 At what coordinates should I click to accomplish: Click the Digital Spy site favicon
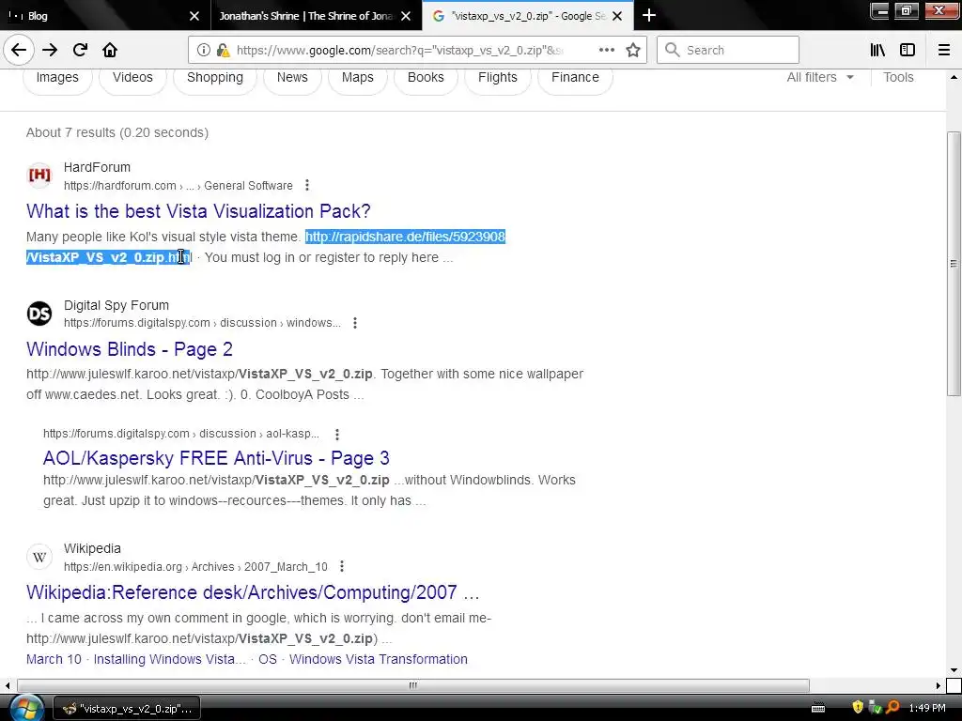click(x=39, y=314)
